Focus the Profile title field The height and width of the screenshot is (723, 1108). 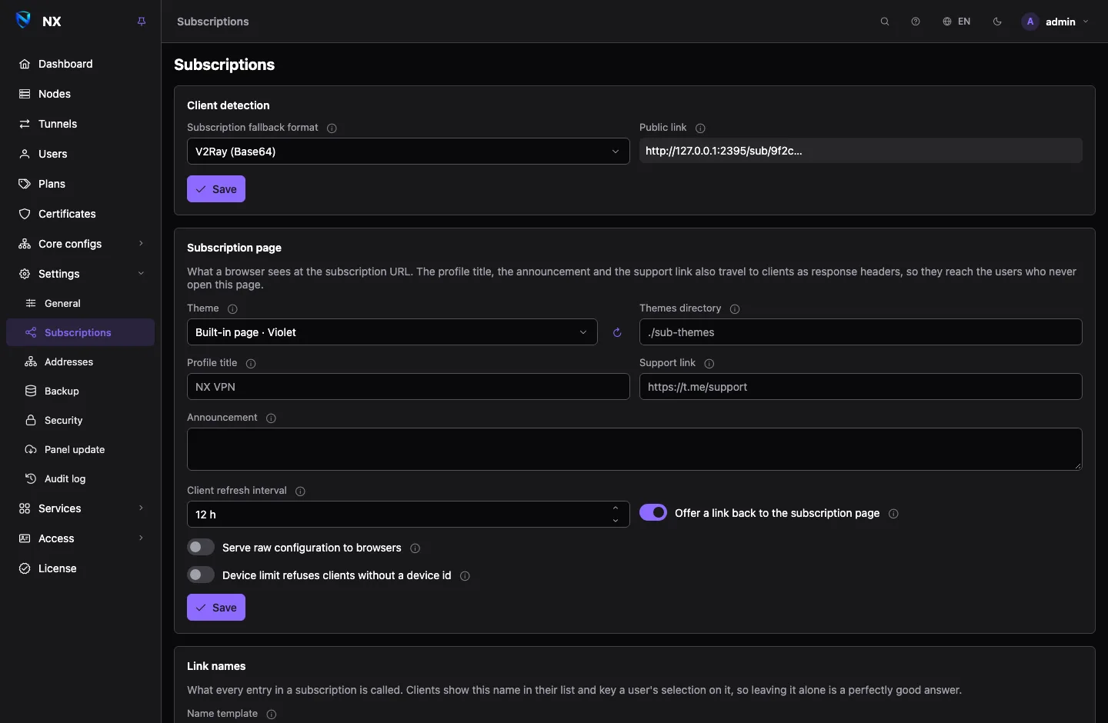click(x=409, y=387)
